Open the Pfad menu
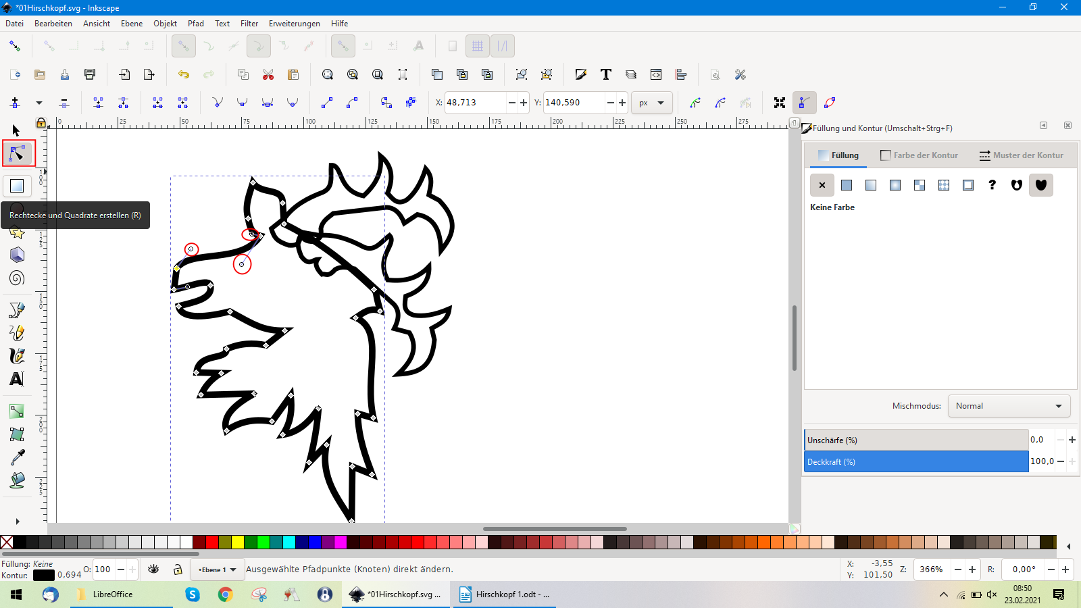This screenshot has width=1081, height=608. (x=196, y=24)
